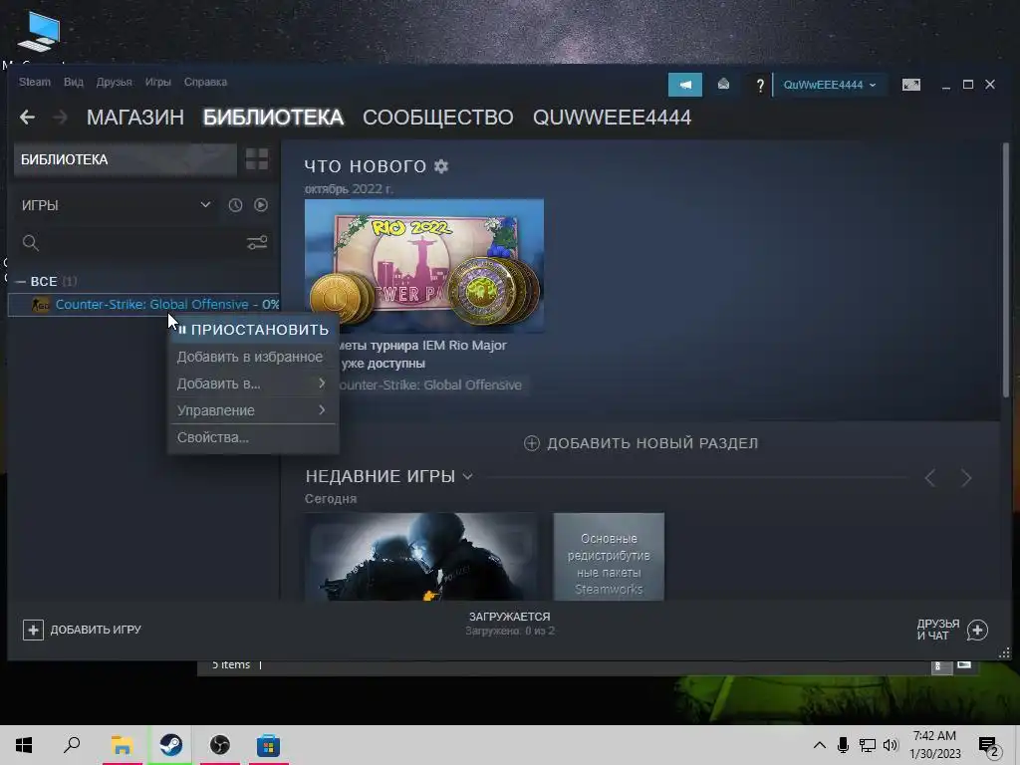Viewport: 1020px width, 765px height.
Task: Open Windows taskbar search
Action: [72, 745]
